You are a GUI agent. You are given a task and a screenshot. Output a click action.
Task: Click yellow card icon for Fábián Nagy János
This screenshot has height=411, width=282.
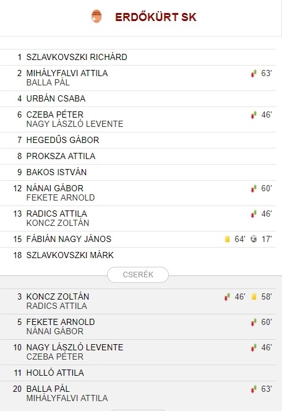[228, 239]
